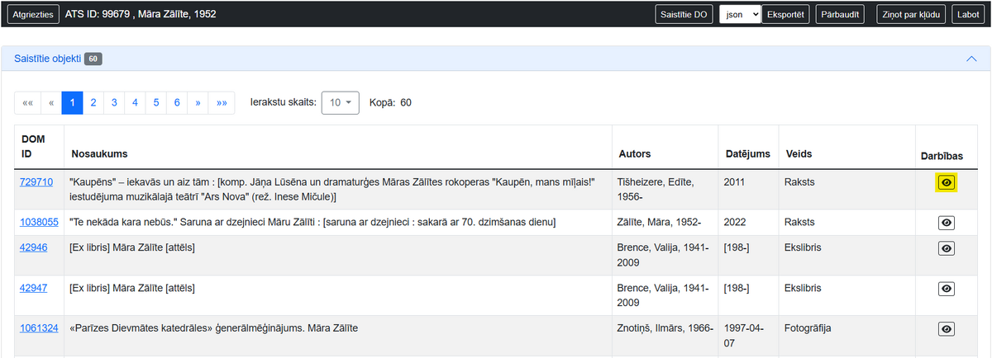Open the json export format dropdown
Image resolution: width=992 pixels, height=358 pixels.
(739, 14)
